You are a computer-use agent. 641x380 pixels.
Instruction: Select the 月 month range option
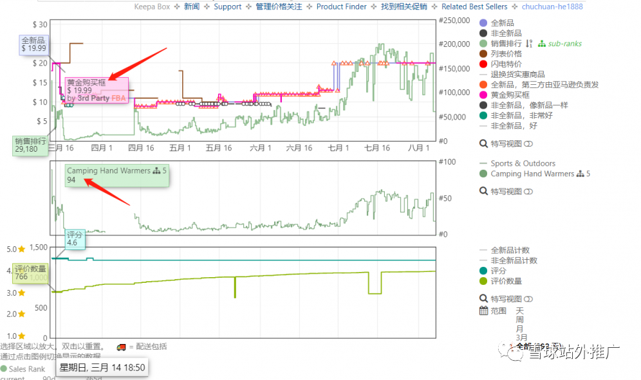click(x=519, y=329)
